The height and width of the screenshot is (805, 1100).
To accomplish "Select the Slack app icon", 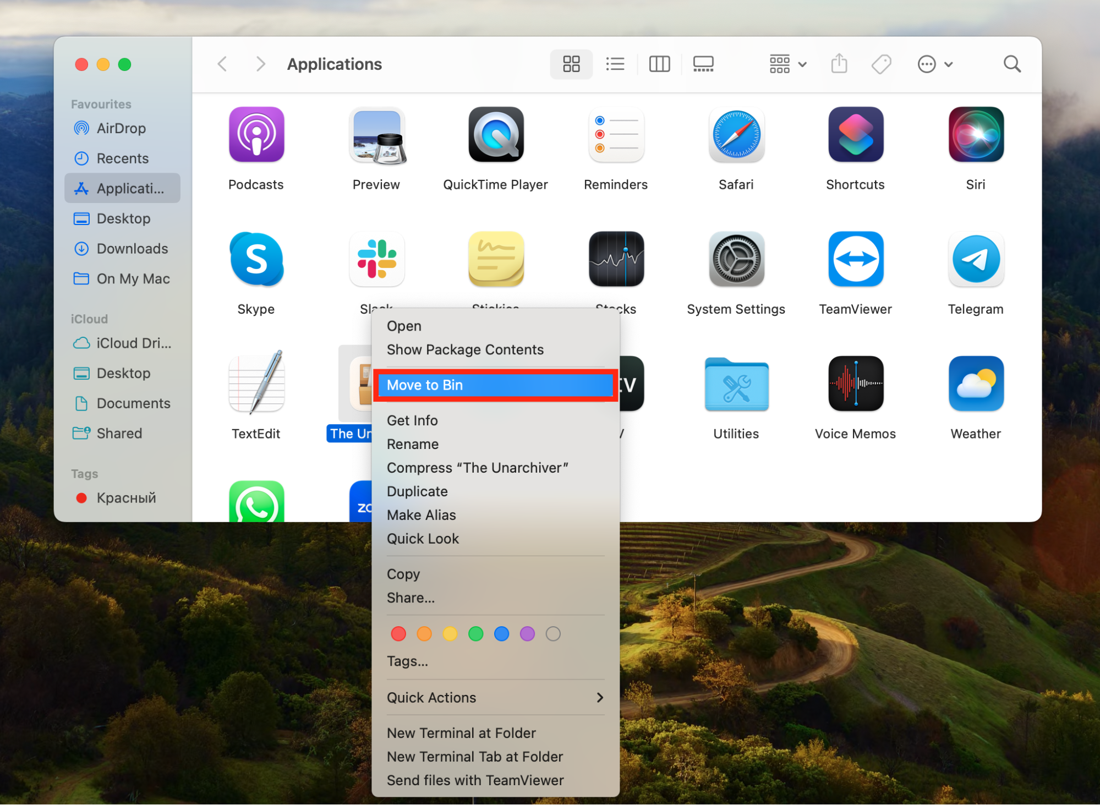I will (377, 259).
